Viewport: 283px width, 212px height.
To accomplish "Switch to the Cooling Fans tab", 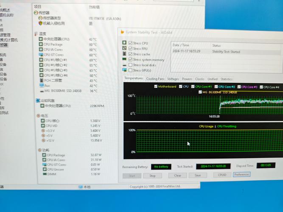I will 155,79.
